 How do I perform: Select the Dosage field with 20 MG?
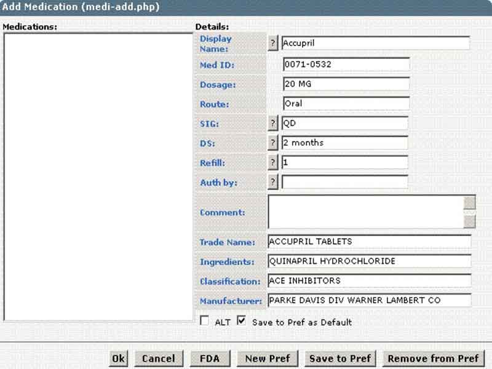(x=346, y=84)
